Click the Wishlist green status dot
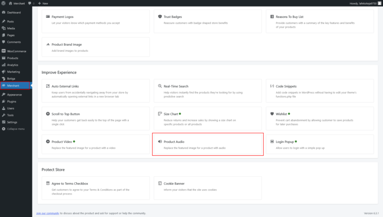This screenshot has height=217, width=383. [x=289, y=114]
